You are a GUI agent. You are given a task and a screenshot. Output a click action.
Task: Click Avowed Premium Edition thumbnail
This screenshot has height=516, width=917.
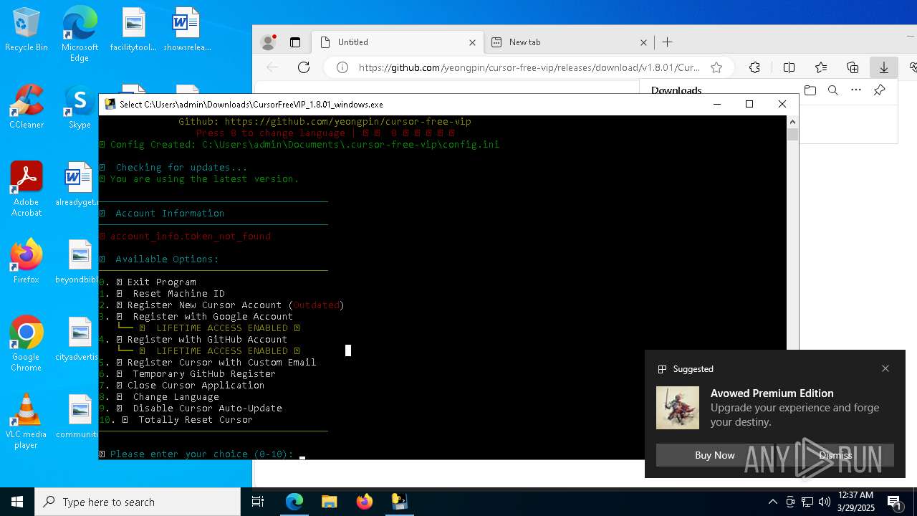678,408
